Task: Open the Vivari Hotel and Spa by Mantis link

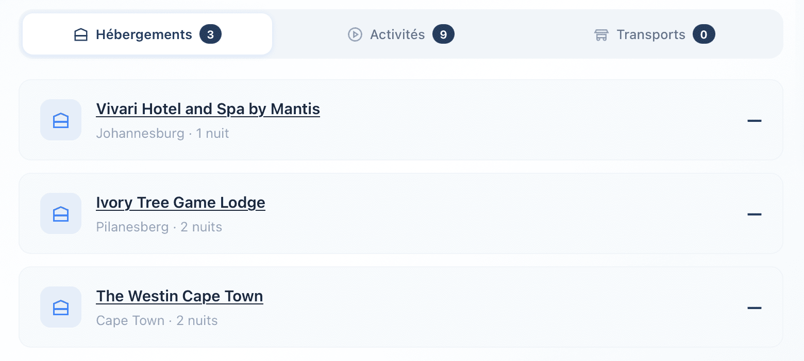Action: point(208,109)
